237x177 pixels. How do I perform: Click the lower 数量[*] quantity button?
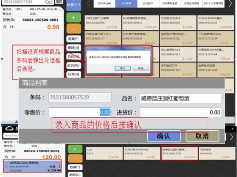(x=75, y=167)
